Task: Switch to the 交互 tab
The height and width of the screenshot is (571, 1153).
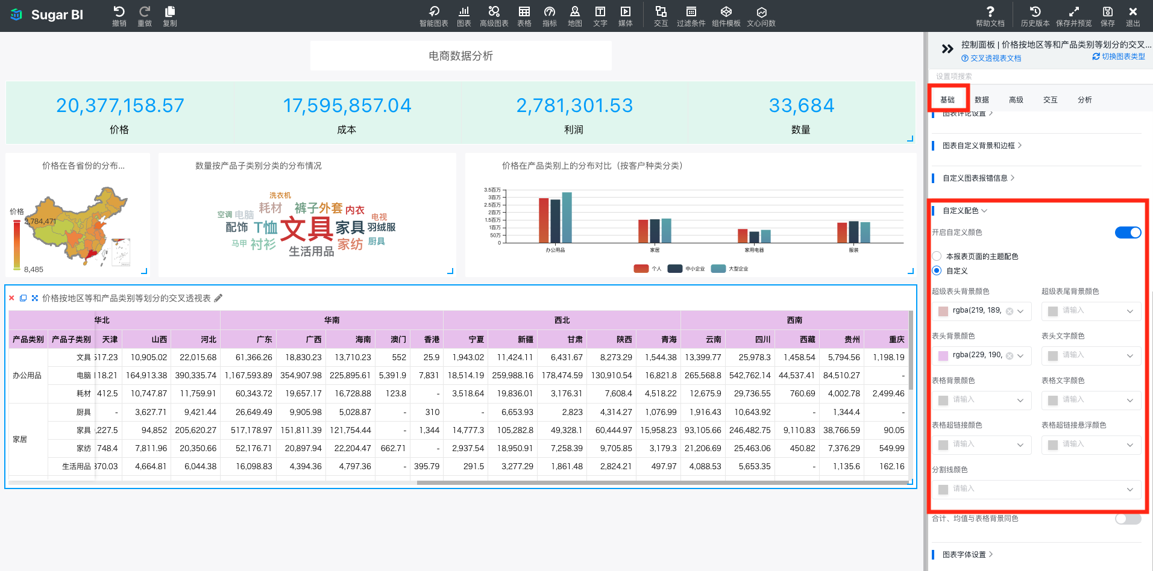Action: 1051,100
